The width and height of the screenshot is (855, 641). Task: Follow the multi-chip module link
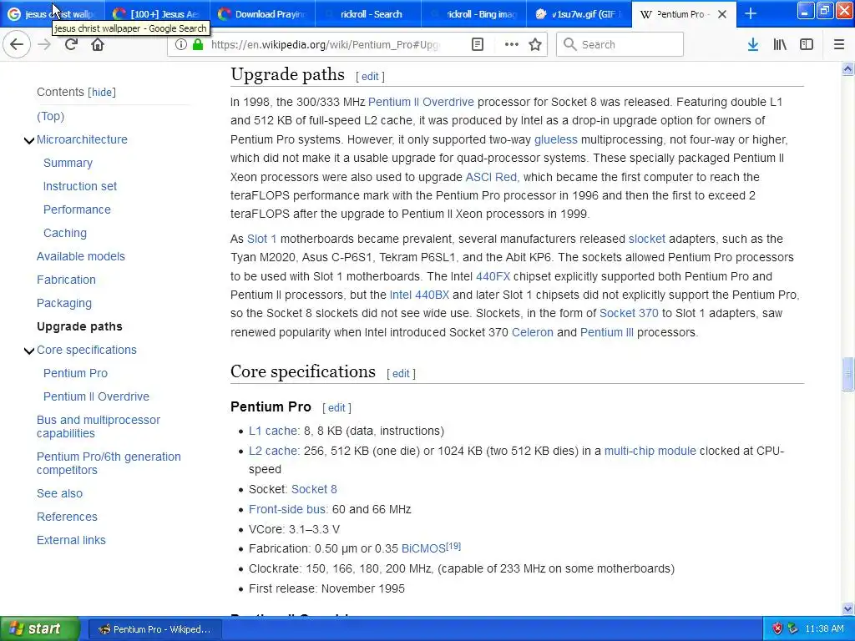click(650, 452)
